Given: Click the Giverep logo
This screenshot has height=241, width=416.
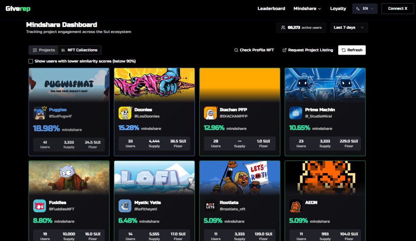Looking at the screenshot, I should coord(18,9).
